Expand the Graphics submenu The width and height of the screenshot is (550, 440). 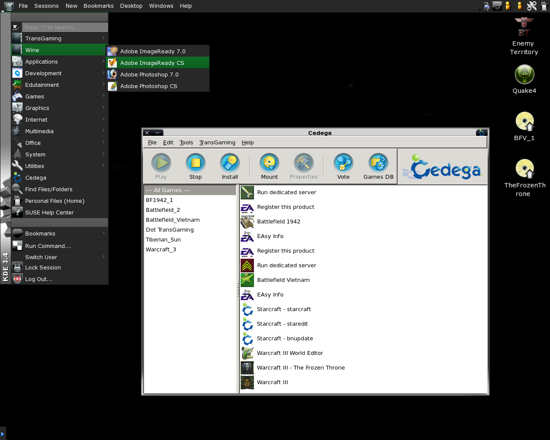click(x=59, y=108)
